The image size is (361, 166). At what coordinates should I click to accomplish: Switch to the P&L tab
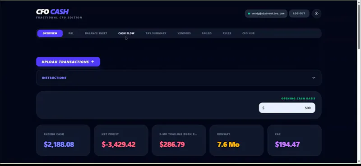71,33
